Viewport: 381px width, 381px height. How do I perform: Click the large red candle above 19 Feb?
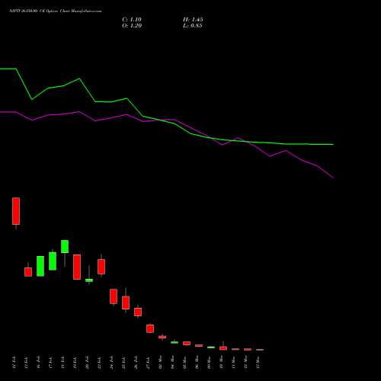(77, 267)
